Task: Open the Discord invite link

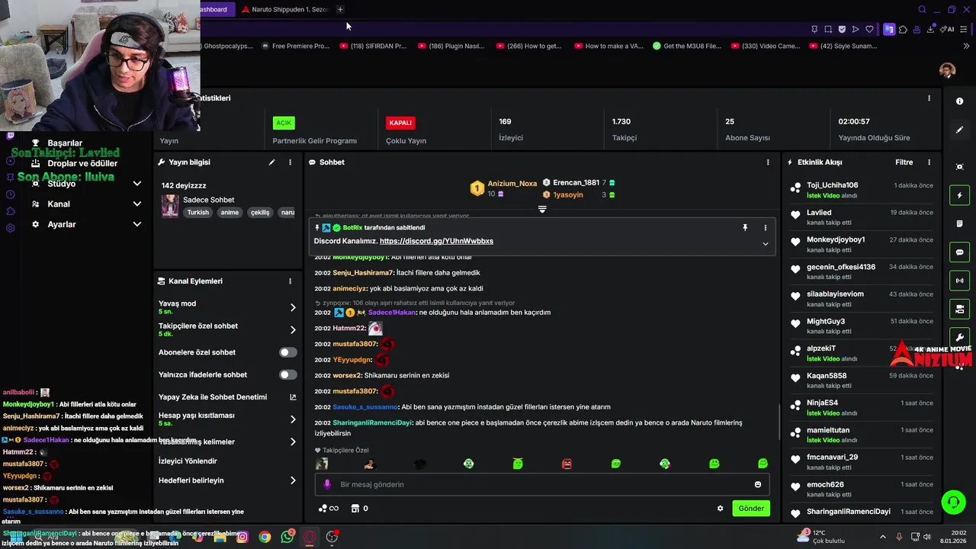Action: click(x=436, y=241)
